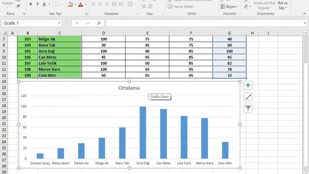The height and width of the screenshot is (174, 309).
Task: Open the fill color dropdown arrow
Action: (75, 4)
